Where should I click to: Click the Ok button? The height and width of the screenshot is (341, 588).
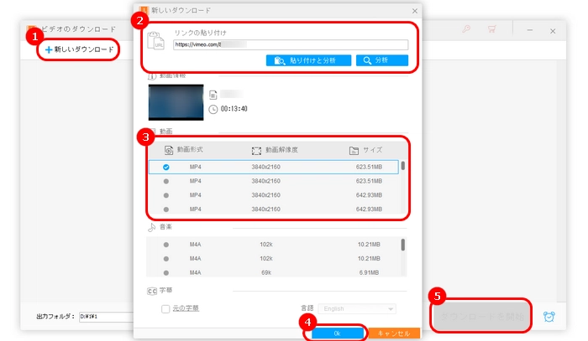337,333
